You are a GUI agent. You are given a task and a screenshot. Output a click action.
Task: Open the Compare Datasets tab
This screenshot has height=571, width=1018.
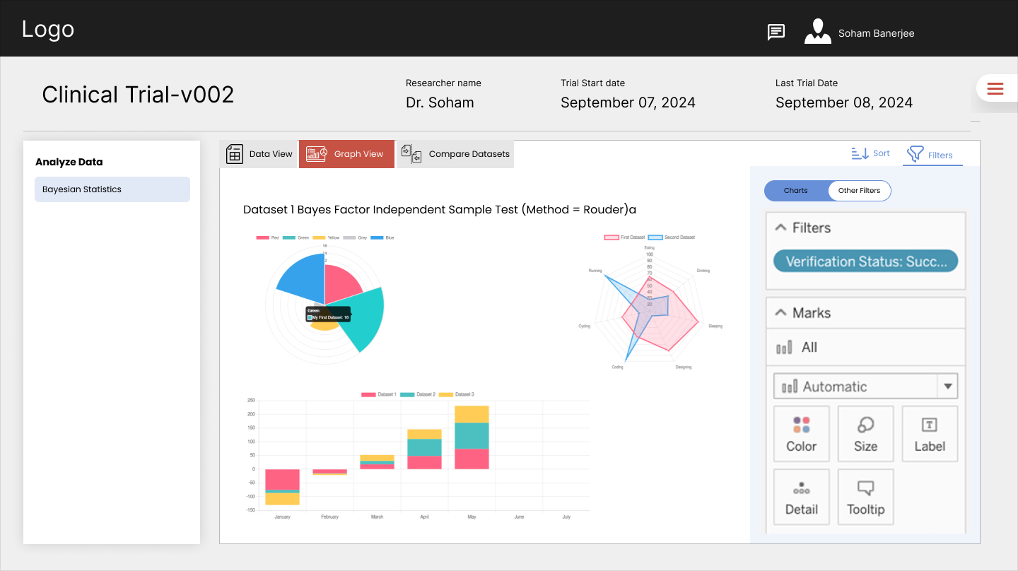pos(455,154)
